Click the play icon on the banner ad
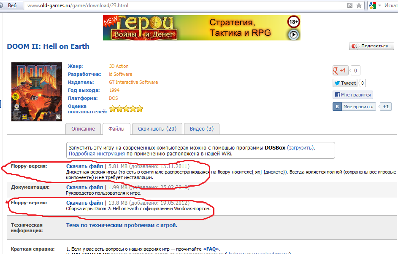 293,35
